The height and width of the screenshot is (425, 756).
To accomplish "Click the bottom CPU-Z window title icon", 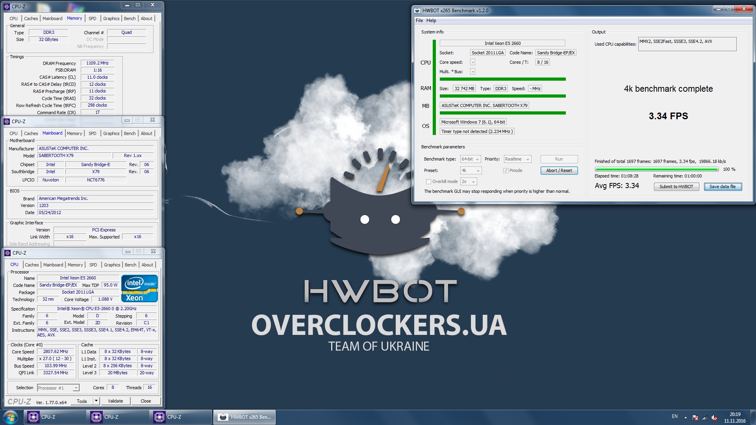I will click(7, 253).
